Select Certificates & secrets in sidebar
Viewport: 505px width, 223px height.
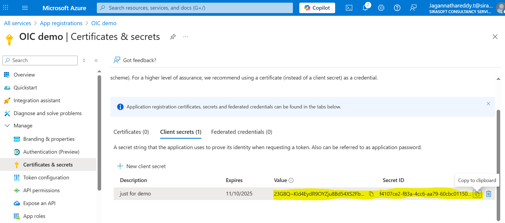(48, 165)
